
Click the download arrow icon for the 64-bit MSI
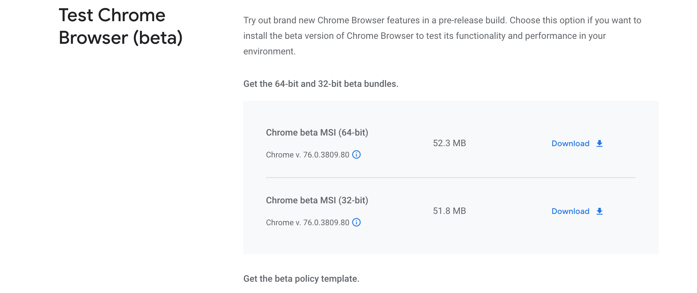coord(599,143)
